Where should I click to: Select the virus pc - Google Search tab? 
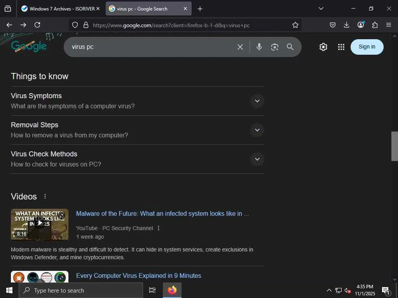coord(148,9)
